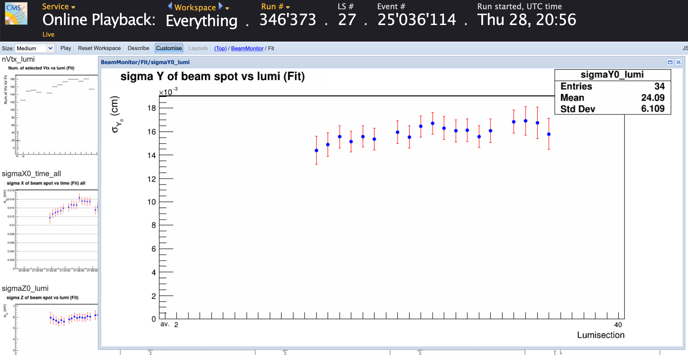This screenshot has height=355, width=688.
Task: Open the BeamMonitor breadcrumb link
Action: [x=247, y=48]
